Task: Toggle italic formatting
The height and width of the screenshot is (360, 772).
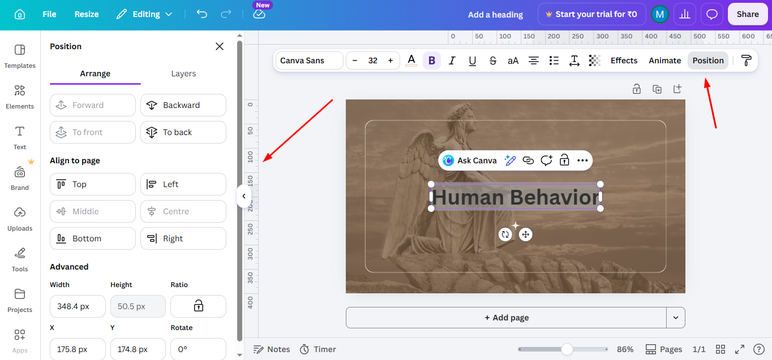Action: tap(452, 60)
